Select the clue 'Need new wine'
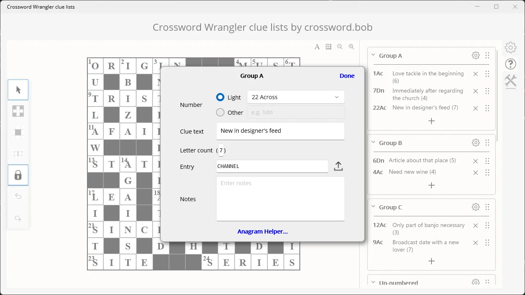 [x=412, y=172]
